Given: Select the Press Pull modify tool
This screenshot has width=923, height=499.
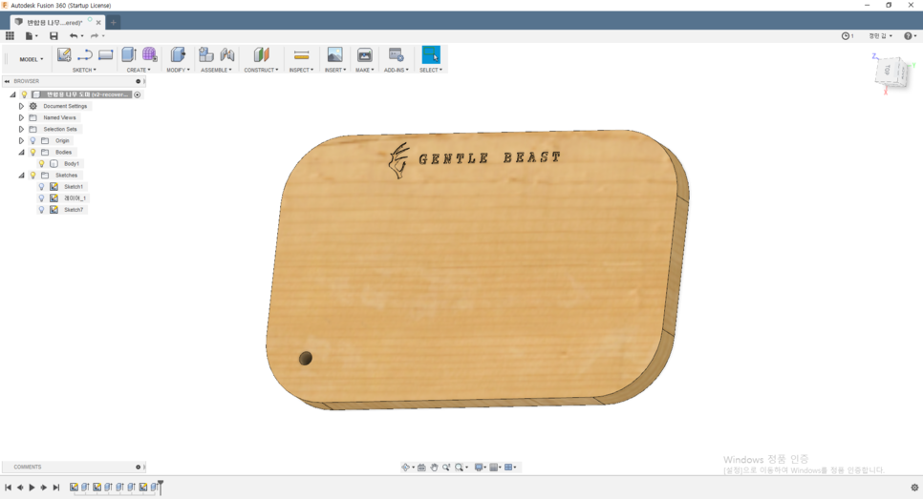Looking at the screenshot, I should (178, 55).
